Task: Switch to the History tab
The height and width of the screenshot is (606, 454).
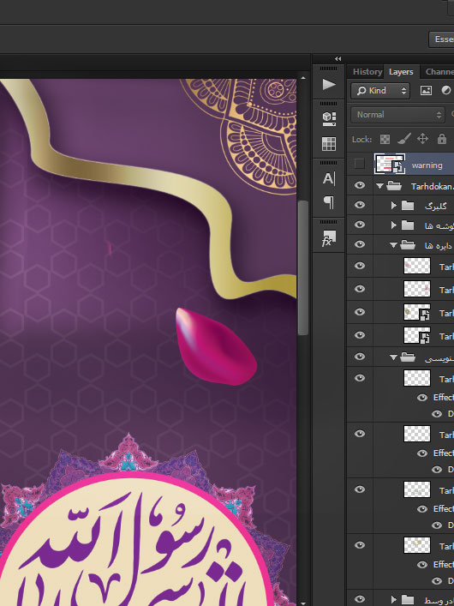Action: (367, 72)
